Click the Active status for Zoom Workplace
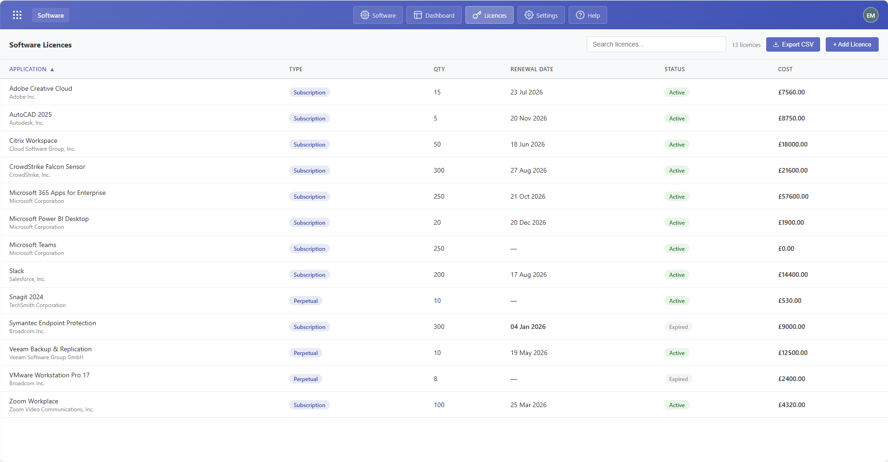 (677, 405)
